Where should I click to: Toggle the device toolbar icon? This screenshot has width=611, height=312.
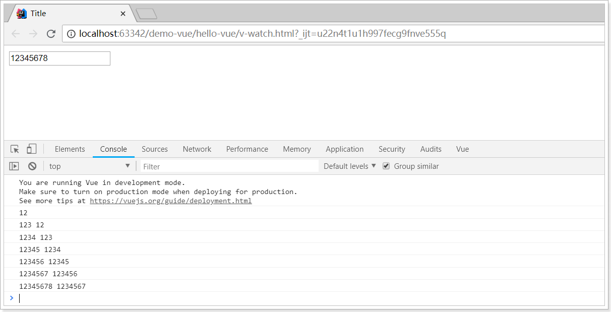tap(31, 149)
